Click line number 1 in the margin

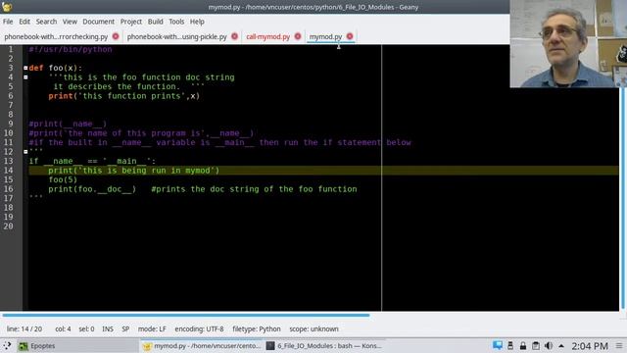11,49
